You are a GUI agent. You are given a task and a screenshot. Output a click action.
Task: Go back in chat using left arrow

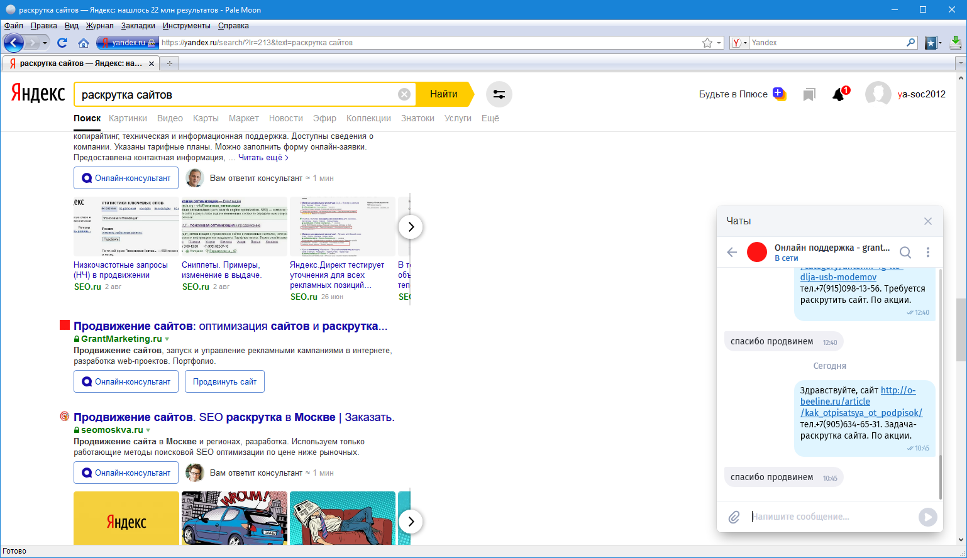coord(732,252)
